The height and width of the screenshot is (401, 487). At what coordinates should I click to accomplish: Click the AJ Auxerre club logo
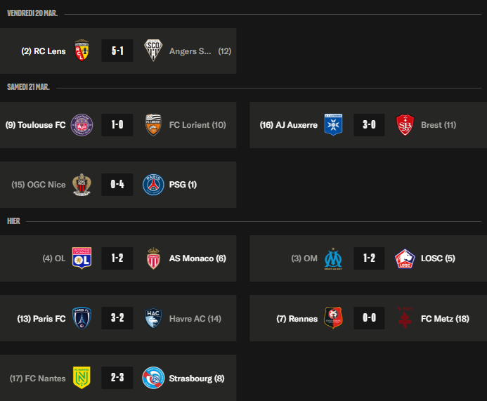[x=333, y=125]
